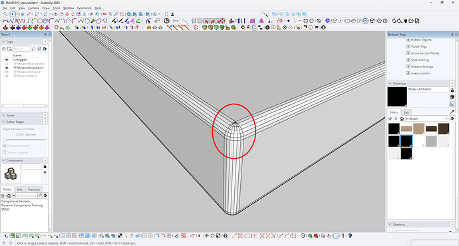Enable the Soften coplanar checkbox
Viewport: 459px width, 246px height.
[x=4, y=152]
